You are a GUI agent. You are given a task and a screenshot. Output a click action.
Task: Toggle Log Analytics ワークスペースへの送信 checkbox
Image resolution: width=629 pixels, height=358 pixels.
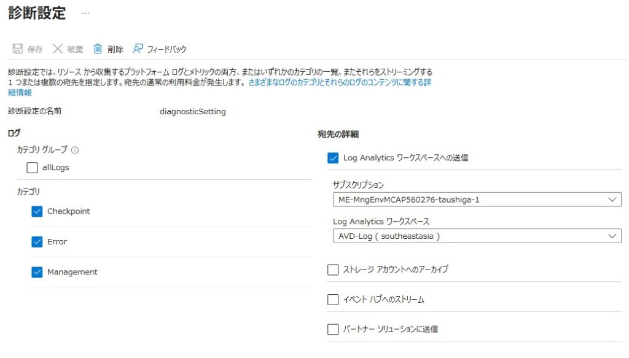click(333, 158)
